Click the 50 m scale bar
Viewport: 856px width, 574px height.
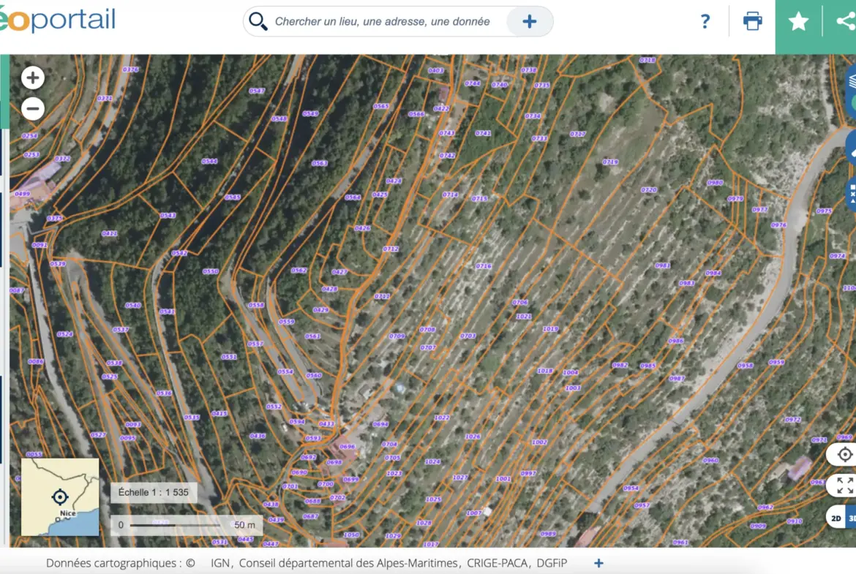point(186,524)
